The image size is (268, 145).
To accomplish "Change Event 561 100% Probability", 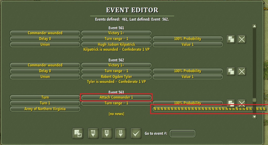I will [187, 39].
